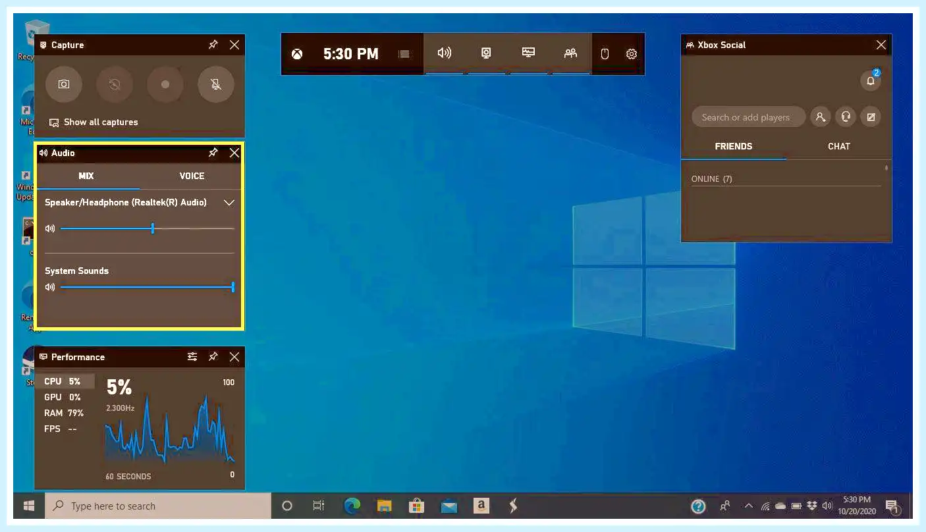Screen dimensions: 926x532
Task: Select the FPS performance metric
Action: 66,429
